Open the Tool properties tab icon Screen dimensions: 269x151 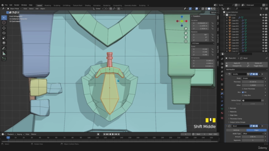222,59
